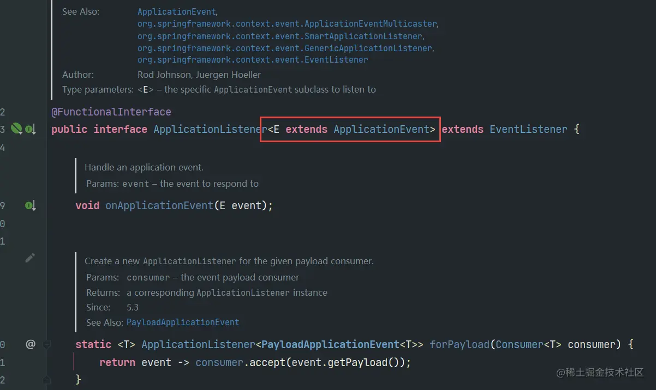This screenshot has width=656, height=390.
Task: Click the @ annotation gutter icon beside forPayload
Action: point(31,344)
